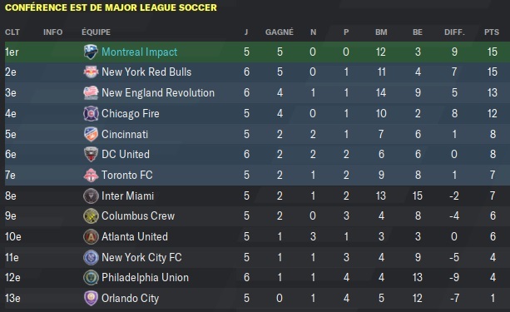
Task: Click the GAGNÉ column header
Action: [x=280, y=32]
